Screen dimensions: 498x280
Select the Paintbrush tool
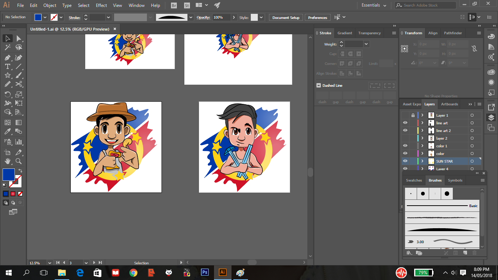pyautogui.click(x=19, y=75)
